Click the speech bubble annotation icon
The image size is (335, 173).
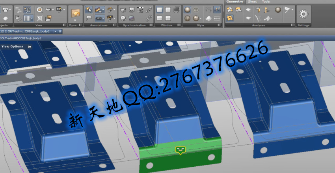coord(89,18)
